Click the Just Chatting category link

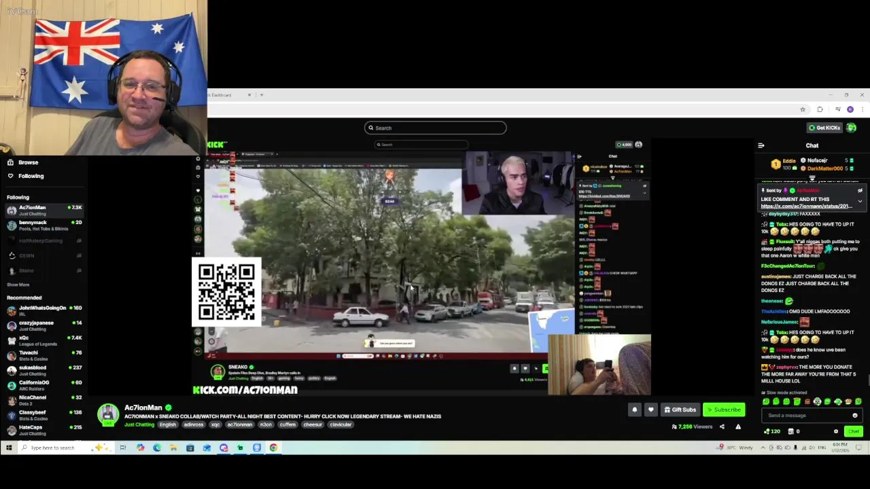click(139, 424)
